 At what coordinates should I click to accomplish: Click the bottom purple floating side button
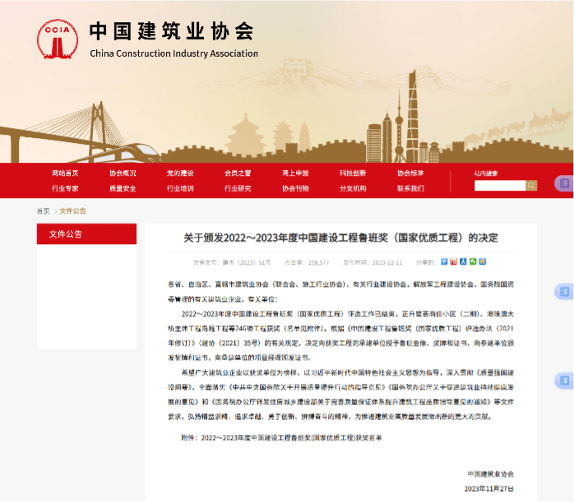tap(565, 381)
